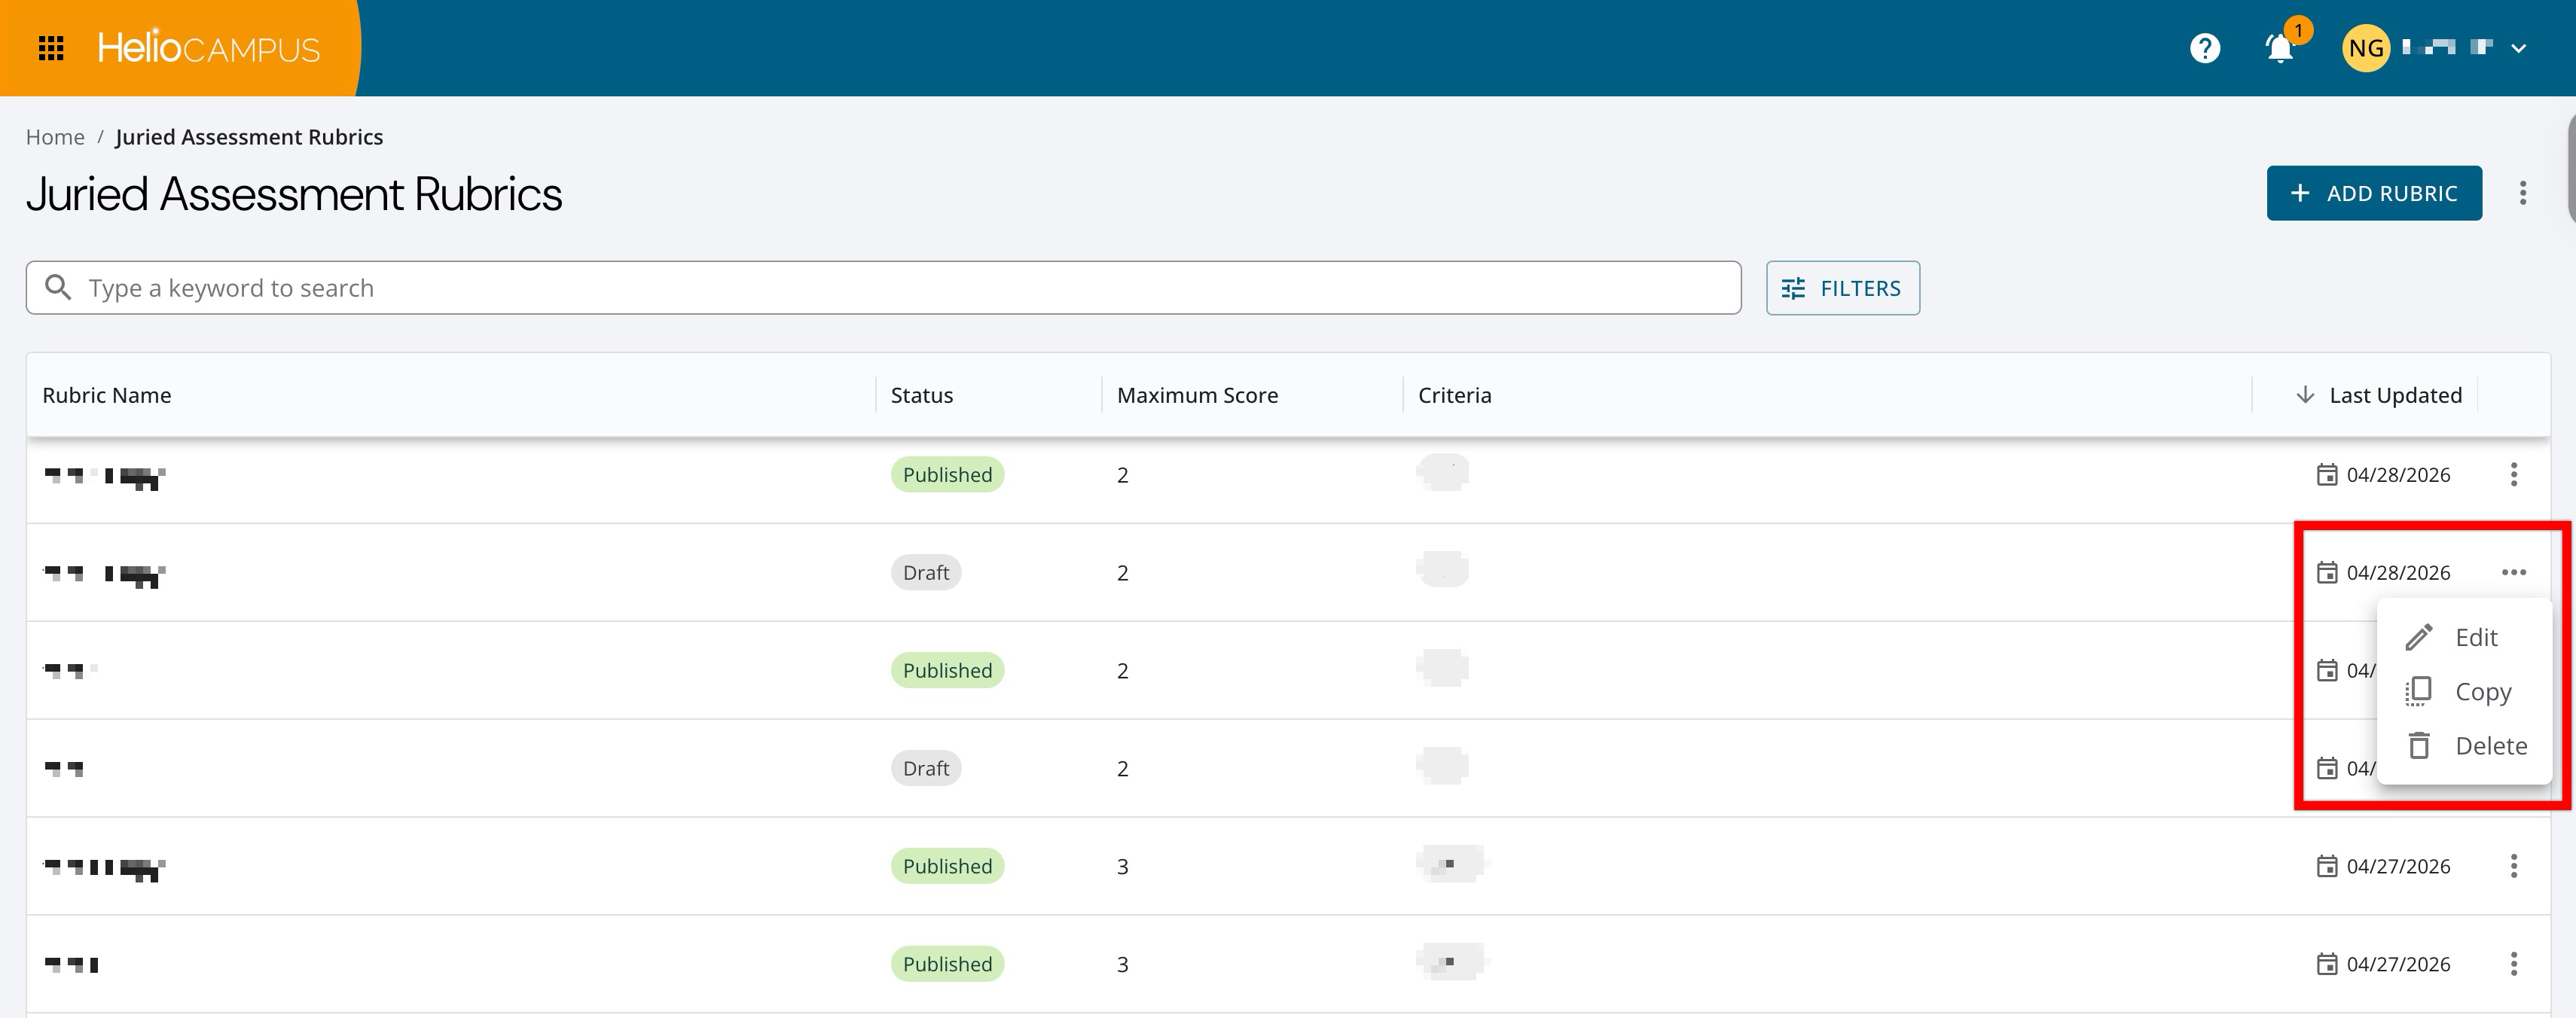Click the maximum score 2 in the first row
The width and height of the screenshot is (2576, 1018).
1123,475
